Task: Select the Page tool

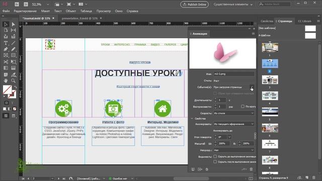Action: click(6, 30)
